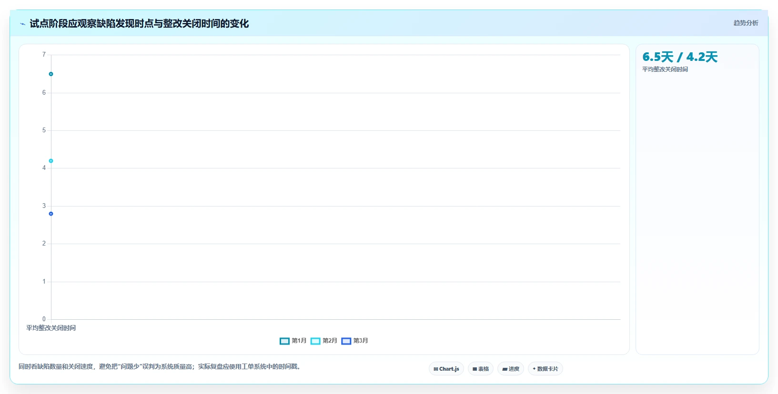Viewport: 778px width, 394px height.
Task: Click the 第2月 legend label
Action: [330, 341]
